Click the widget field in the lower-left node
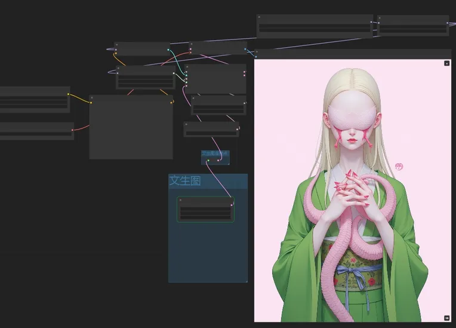This screenshot has height=328, width=456. (35, 134)
